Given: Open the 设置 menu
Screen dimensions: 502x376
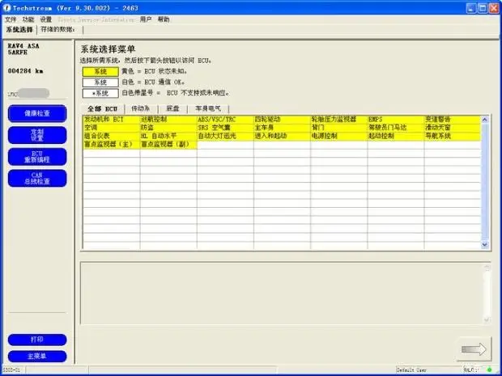Looking at the screenshot, I should [46, 19].
